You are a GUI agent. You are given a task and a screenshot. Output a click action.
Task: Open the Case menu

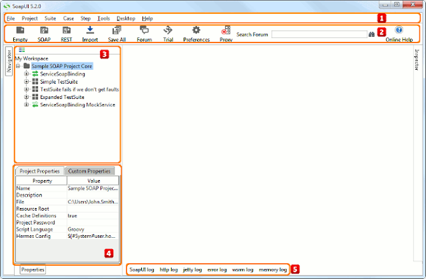coord(69,19)
